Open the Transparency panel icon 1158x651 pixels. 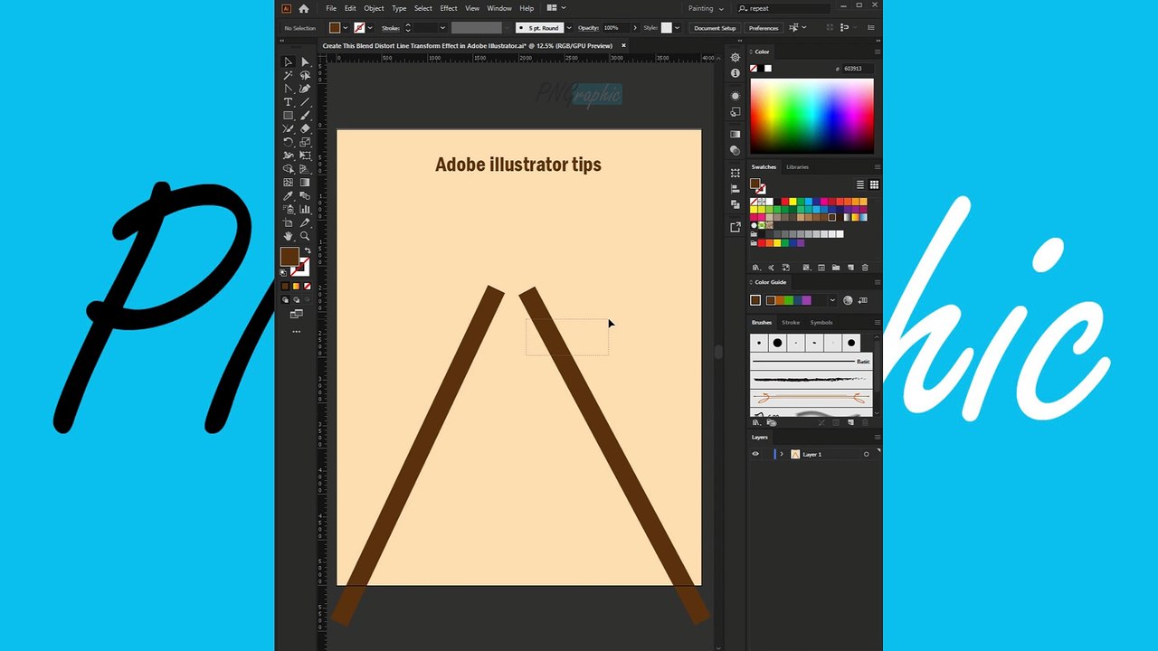point(735,151)
